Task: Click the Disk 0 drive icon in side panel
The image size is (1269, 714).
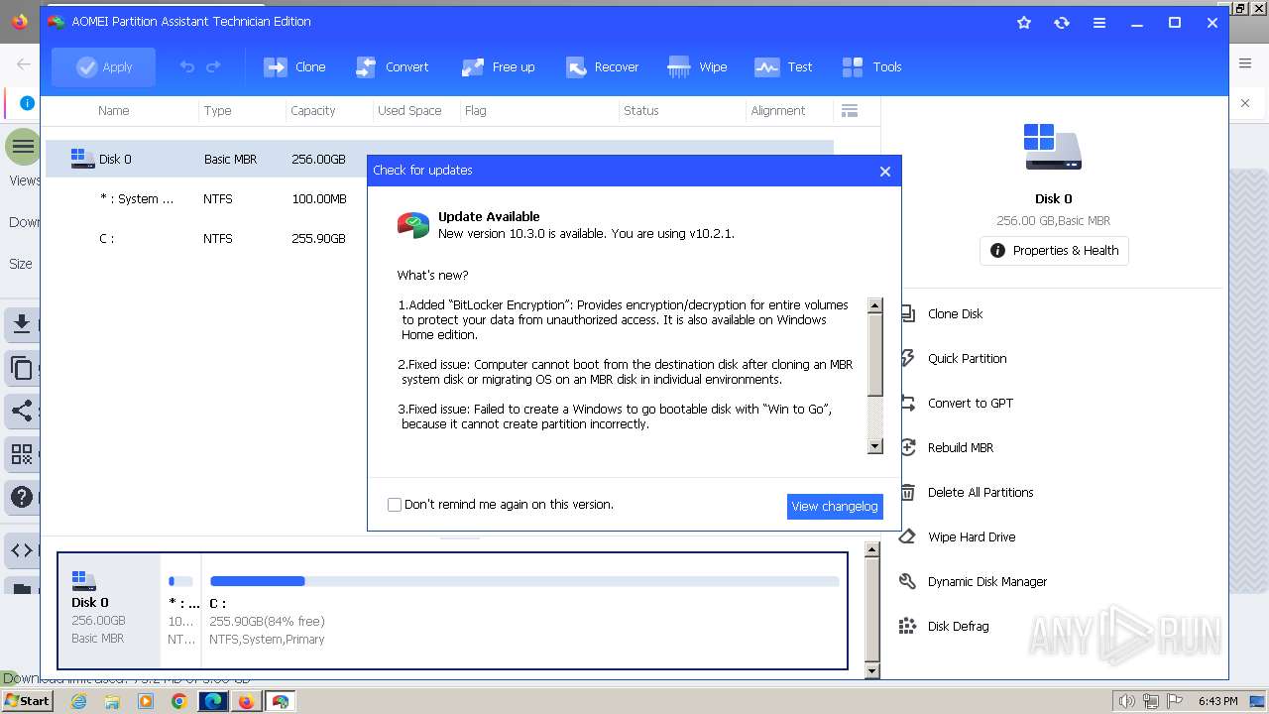Action: click(1053, 147)
